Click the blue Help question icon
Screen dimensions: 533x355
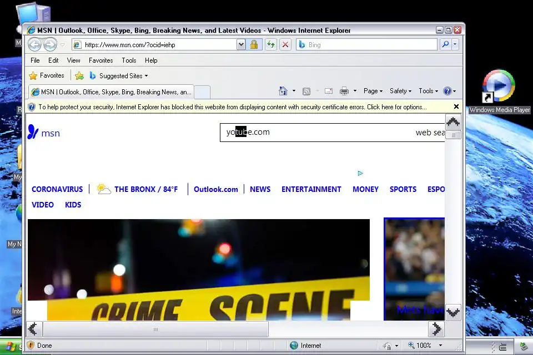(x=447, y=91)
